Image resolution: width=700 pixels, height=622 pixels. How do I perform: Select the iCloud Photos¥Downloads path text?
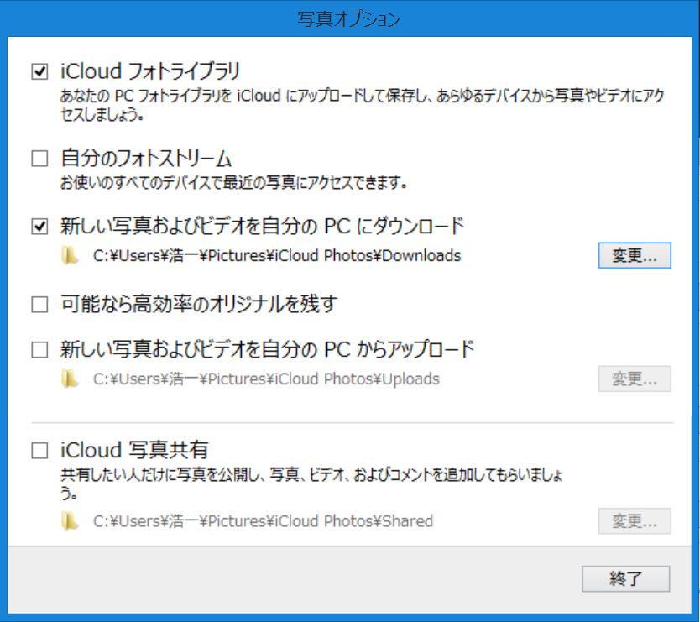point(277,255)
